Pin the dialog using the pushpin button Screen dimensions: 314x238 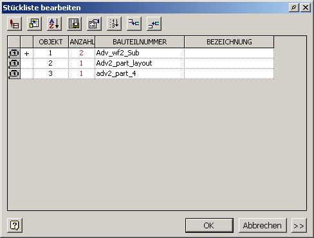click(294, 8)
